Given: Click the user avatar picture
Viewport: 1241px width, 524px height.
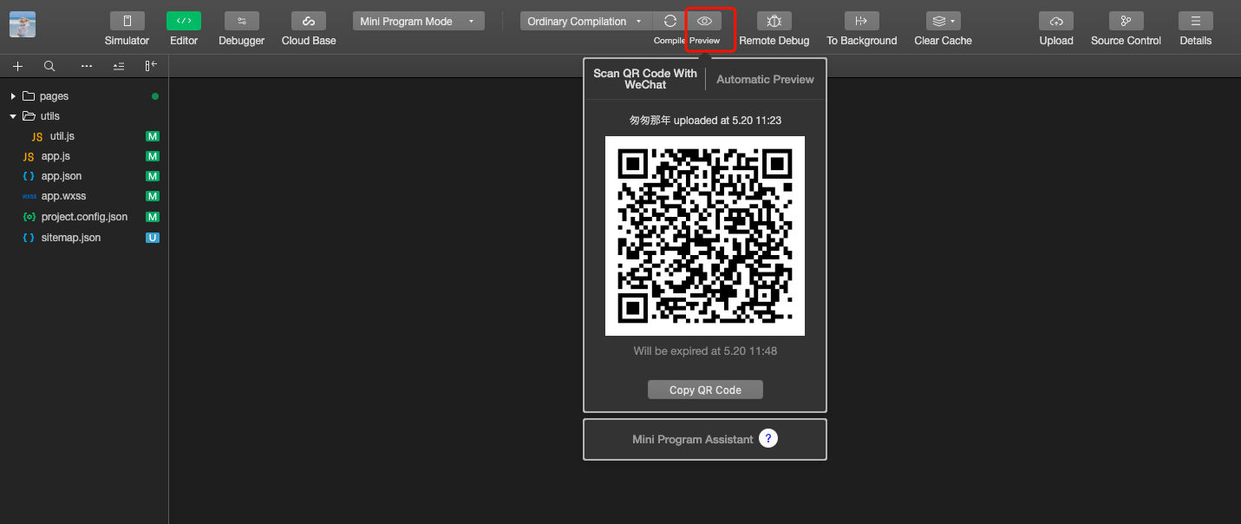Looking at the screenshot, I should point(23,24).
